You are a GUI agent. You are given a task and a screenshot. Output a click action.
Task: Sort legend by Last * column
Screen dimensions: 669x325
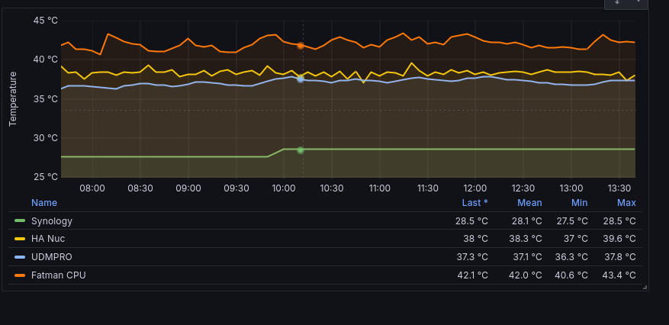coord(474,203)
